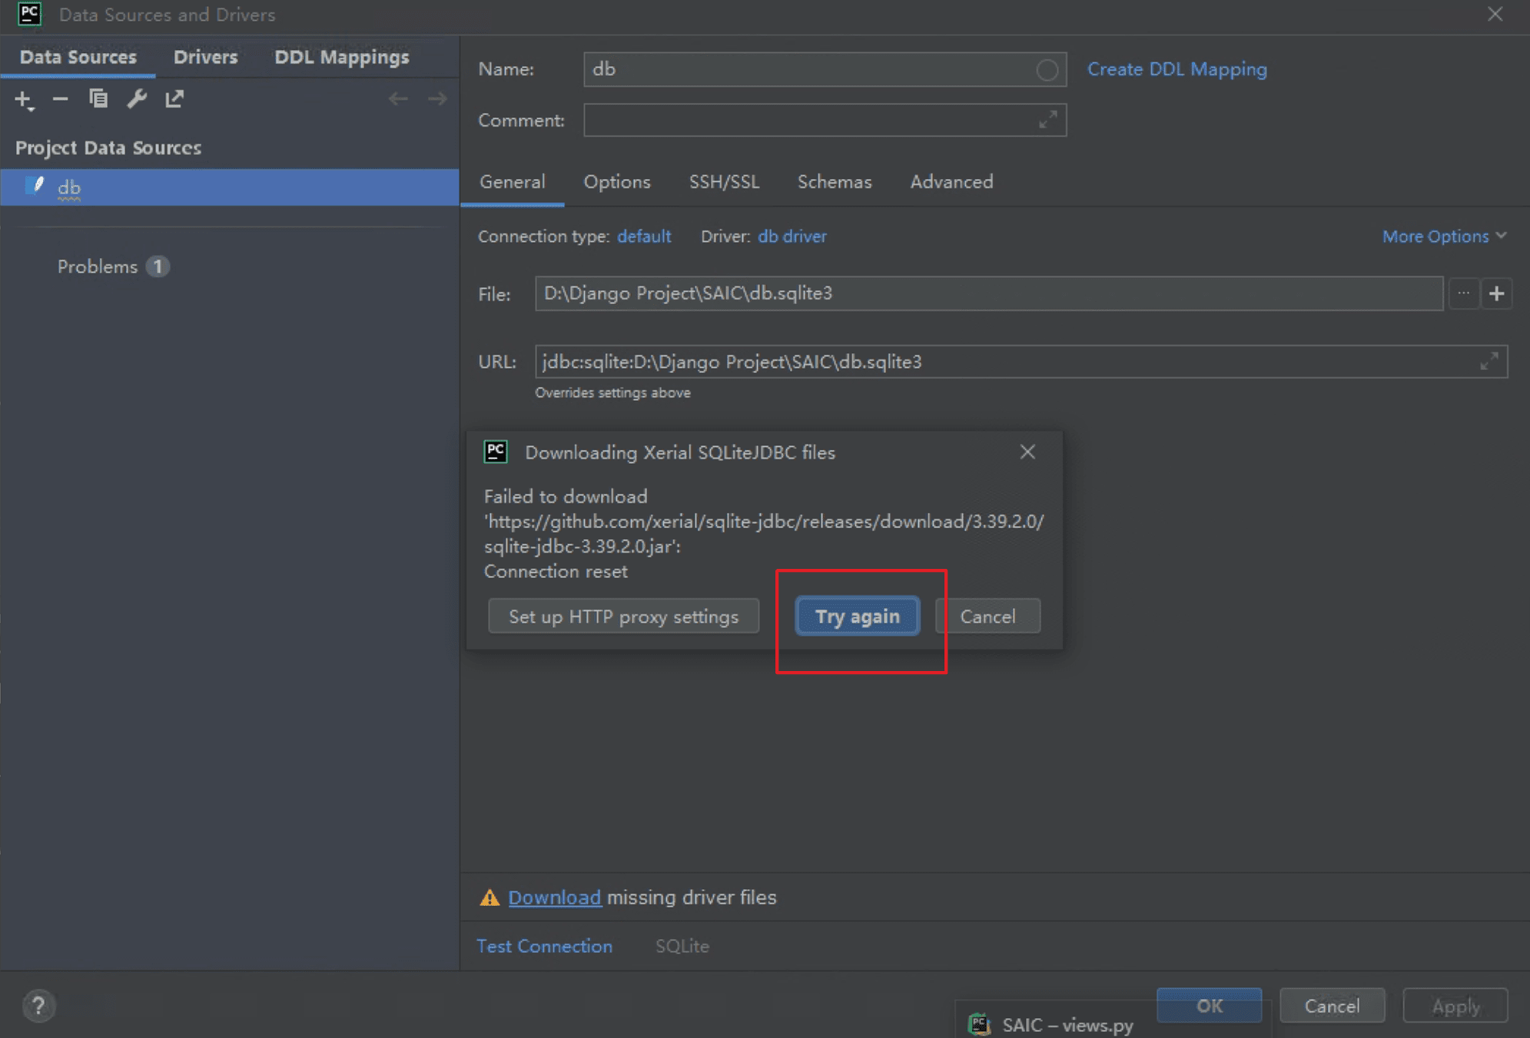The width and height of the screenshot is (1530, 1038).
Task: Expand the URL field editor
Action: click(1489, 362)
